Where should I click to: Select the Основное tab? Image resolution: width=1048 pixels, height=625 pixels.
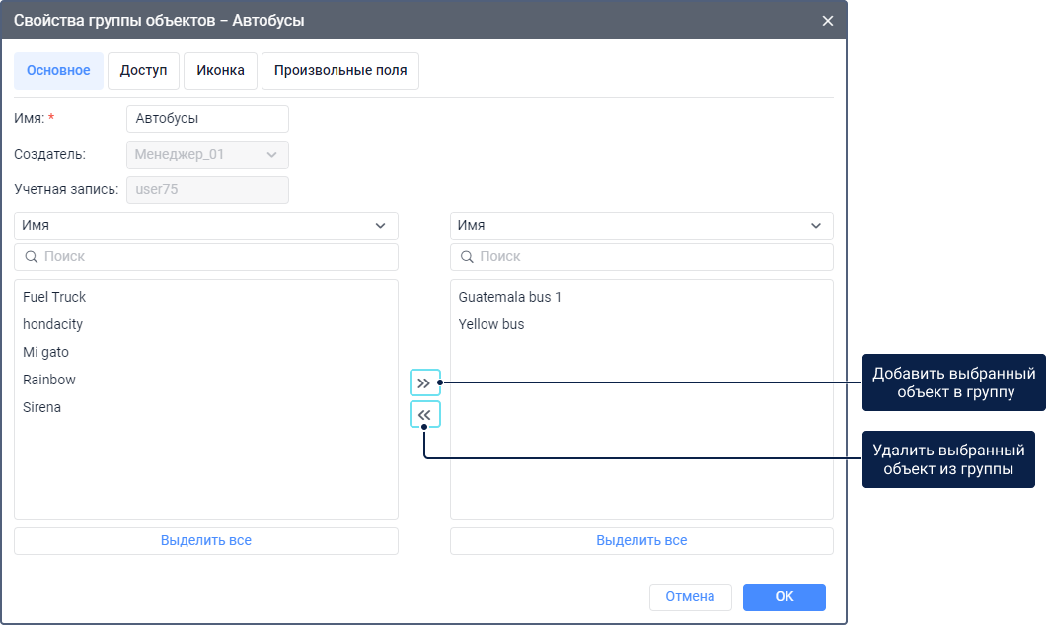(x=58, y=71)
